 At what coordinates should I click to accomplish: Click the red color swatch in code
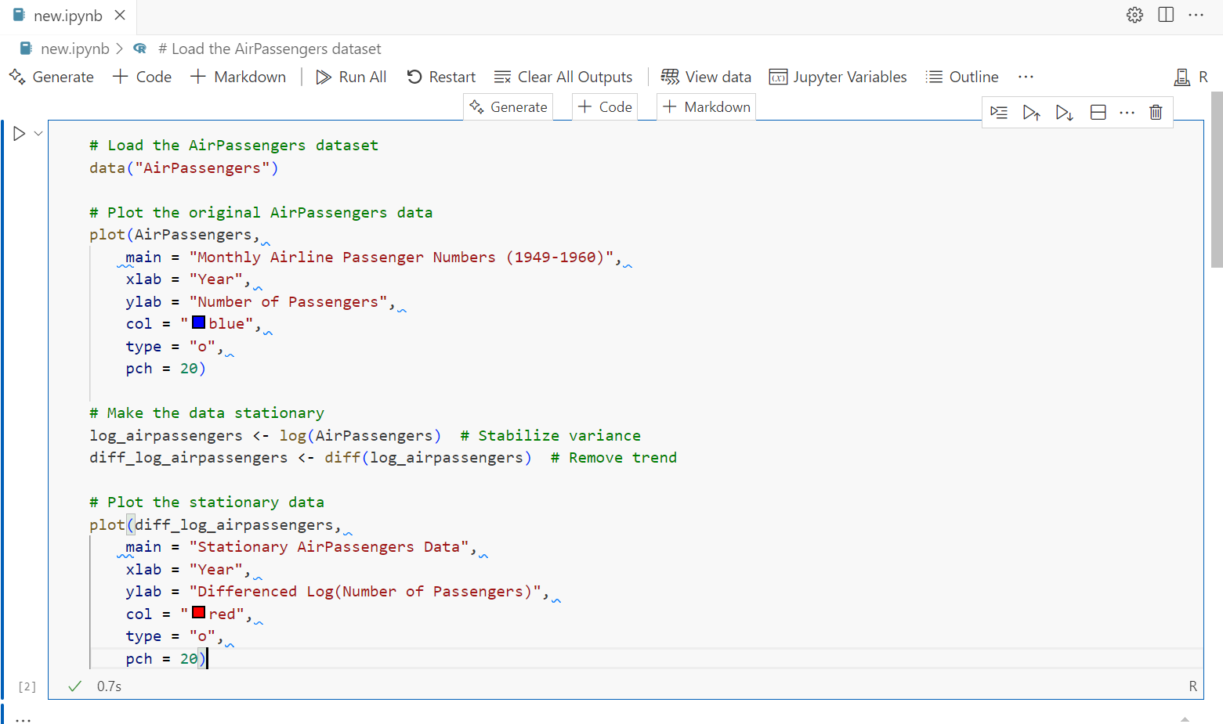tap(199, 613)
